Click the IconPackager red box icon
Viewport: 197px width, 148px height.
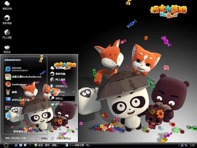click(x=8, y=84)
